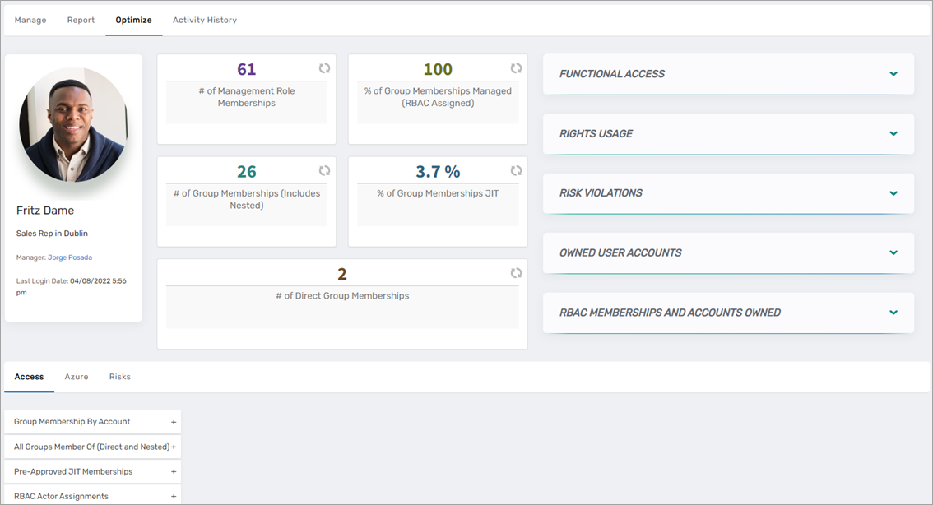Switch to the Manage tab
Viewport: 933px width, 505px height.
(x=30, y=20)
